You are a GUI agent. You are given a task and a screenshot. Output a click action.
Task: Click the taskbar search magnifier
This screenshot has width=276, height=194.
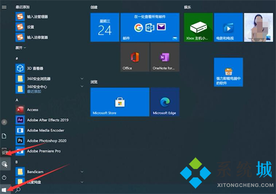18,189
